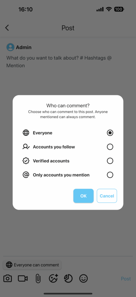Tap the @ icon for mentions option

(26, 175)
